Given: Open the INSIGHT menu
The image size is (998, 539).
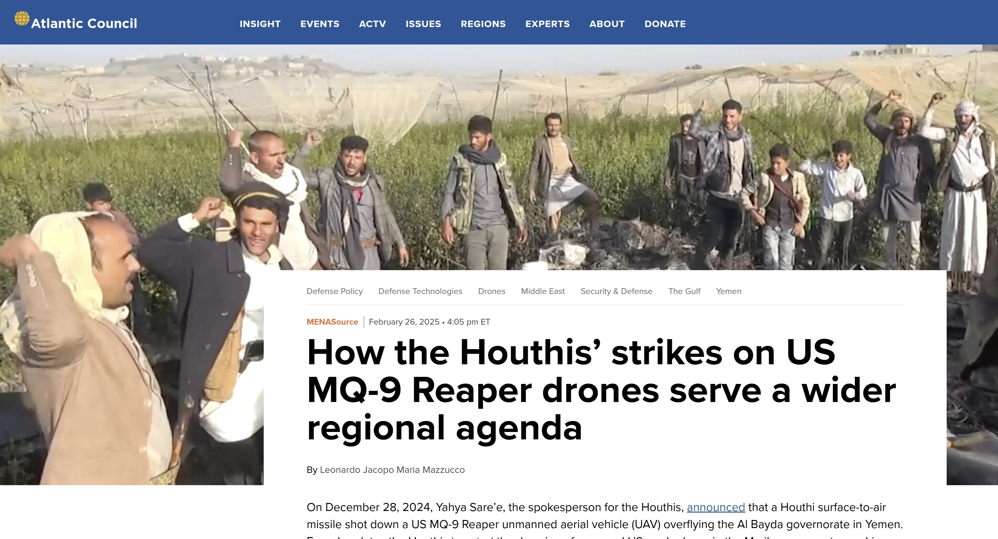Looking at the screenshot, I should coord(260,24).
